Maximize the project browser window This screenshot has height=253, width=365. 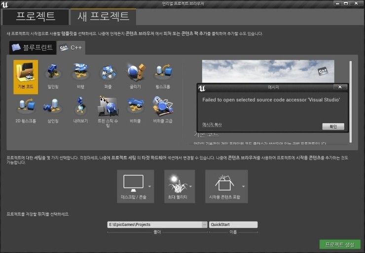346,3
